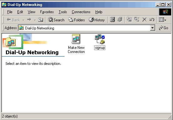
Task: Open the Views dropdown button
Action: 163,20
